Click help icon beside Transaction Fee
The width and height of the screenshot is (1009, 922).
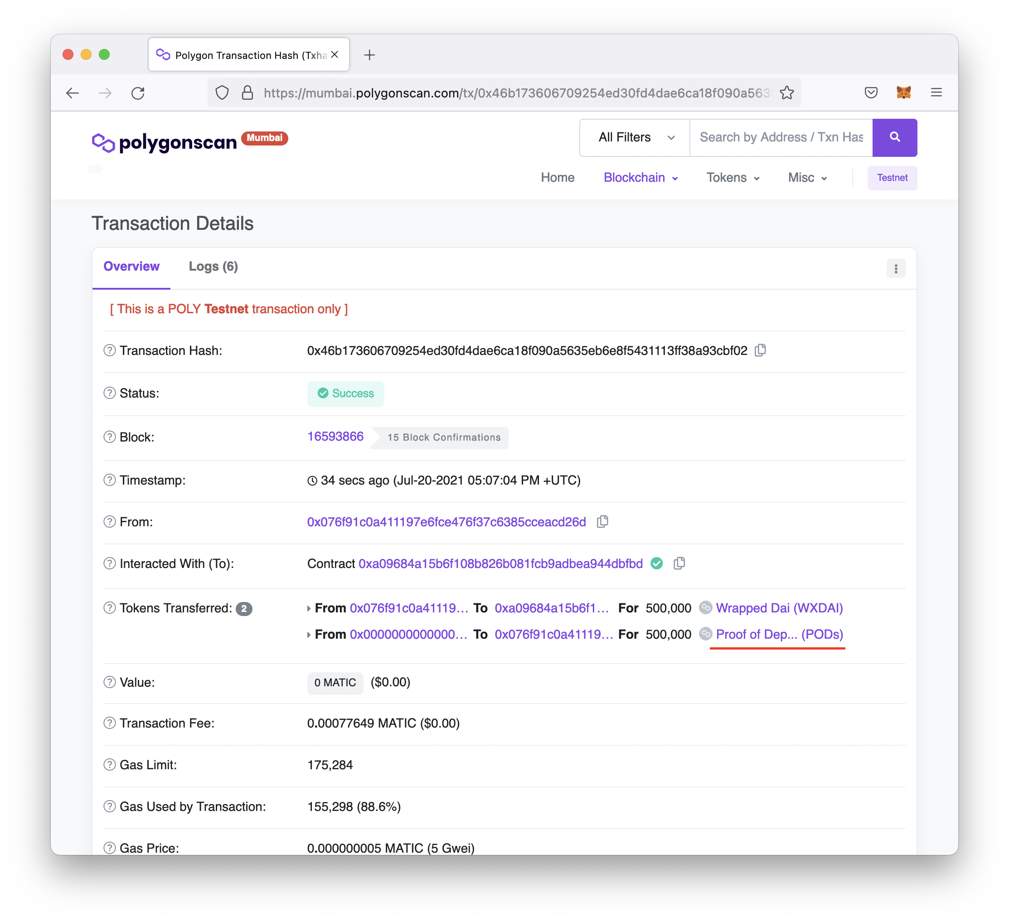[x=110, y=723]
